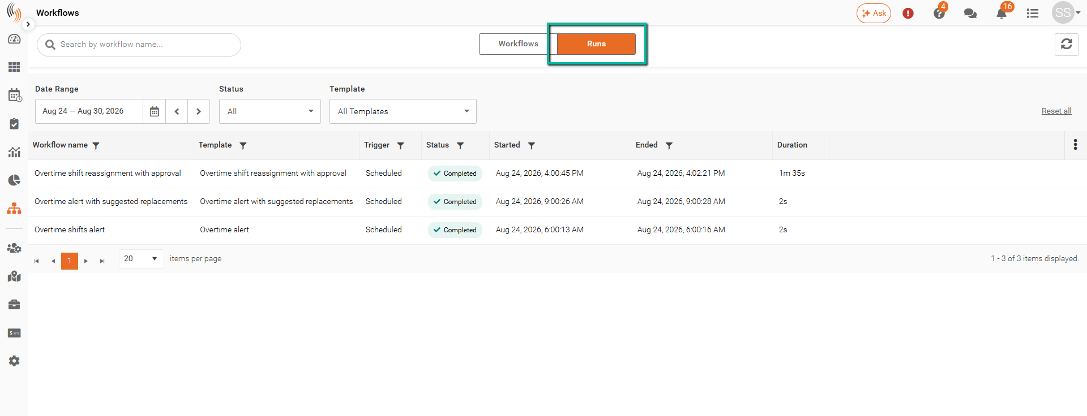Go to next date range
Image resolution: width=1087 pixels, height=416 pixels.
click(199, 111)
